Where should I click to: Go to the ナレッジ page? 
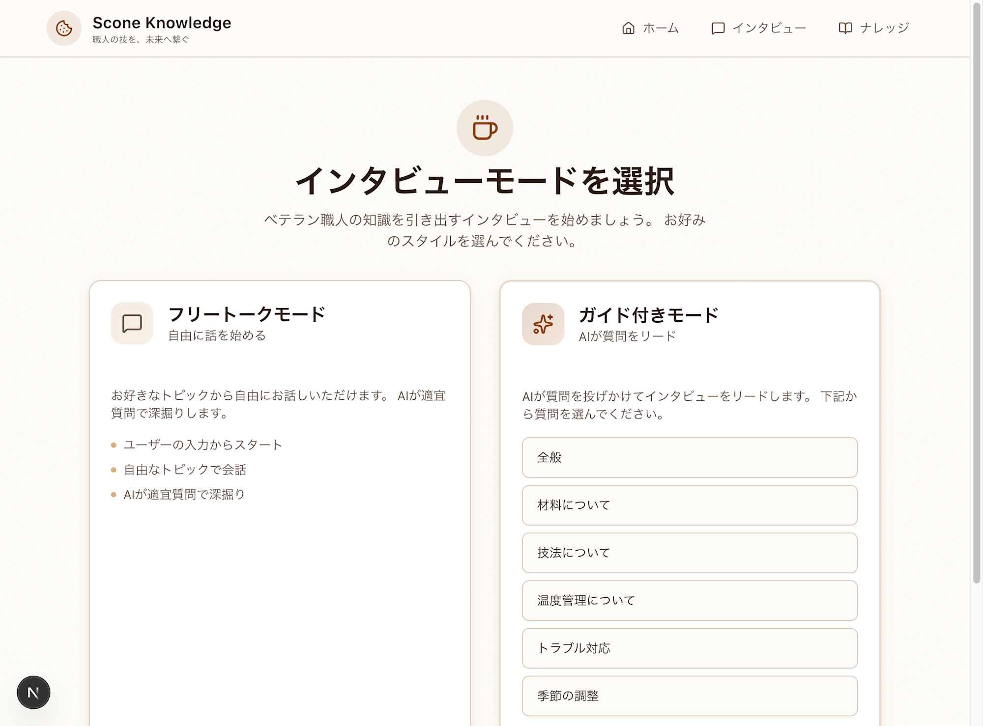(884, 28)
